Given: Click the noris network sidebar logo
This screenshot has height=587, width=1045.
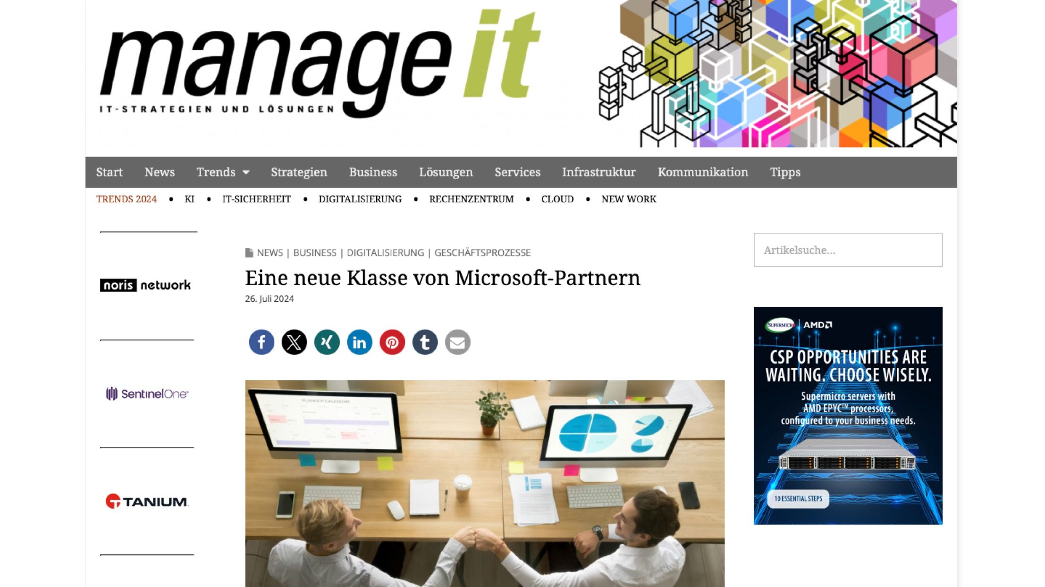Looking at the screenshot, I should coord(146,284).
